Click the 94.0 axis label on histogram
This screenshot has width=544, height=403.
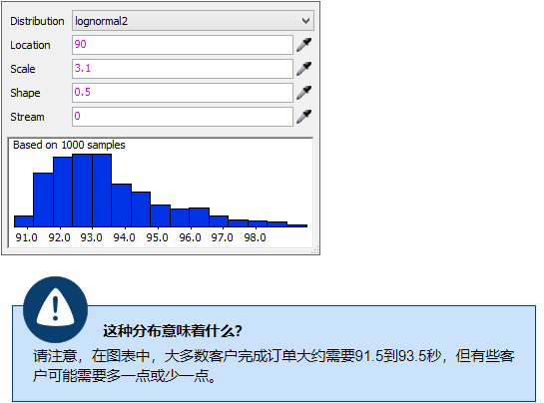124,238
